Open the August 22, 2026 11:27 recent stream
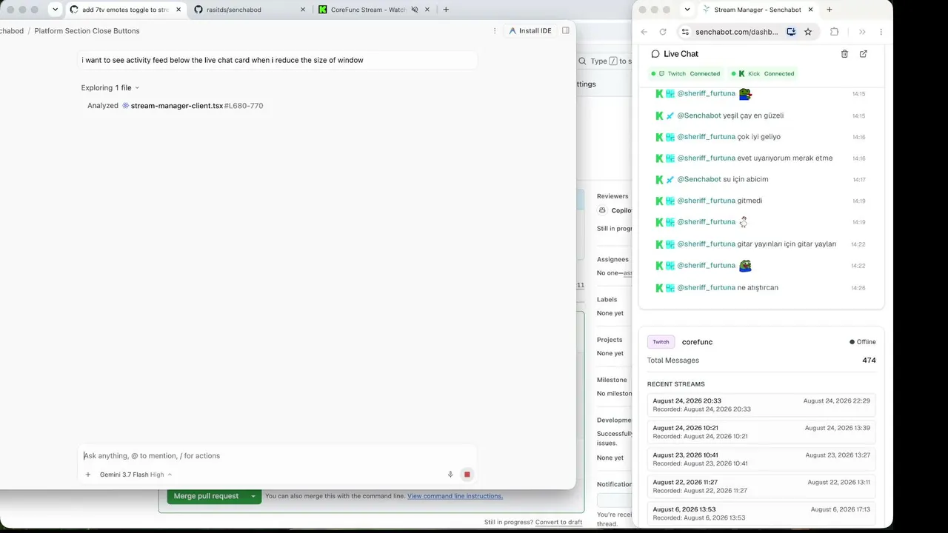The image size is (948, 533). [761, 486]
